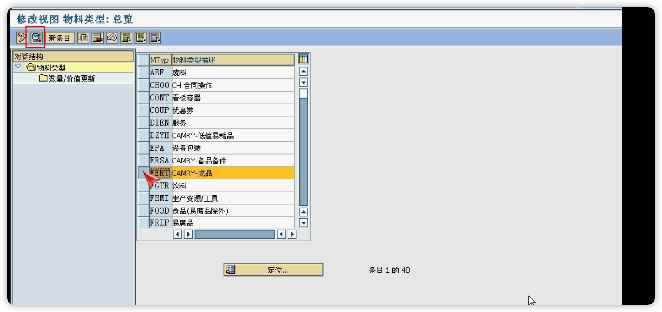Screen dimensions: 662x312
Task: Click the CONT material type cell
Action: pyautogui.click(x=160, y=98)
